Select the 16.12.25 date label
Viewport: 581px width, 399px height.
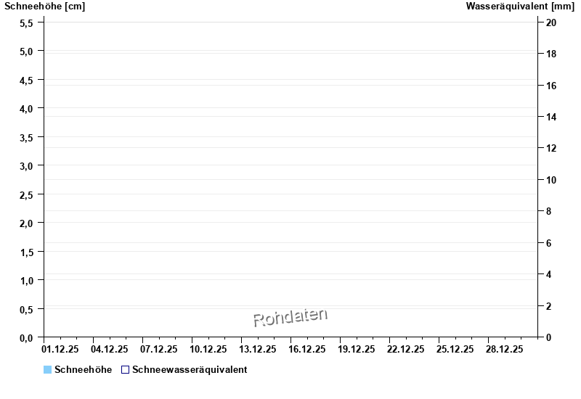[307, 349]
